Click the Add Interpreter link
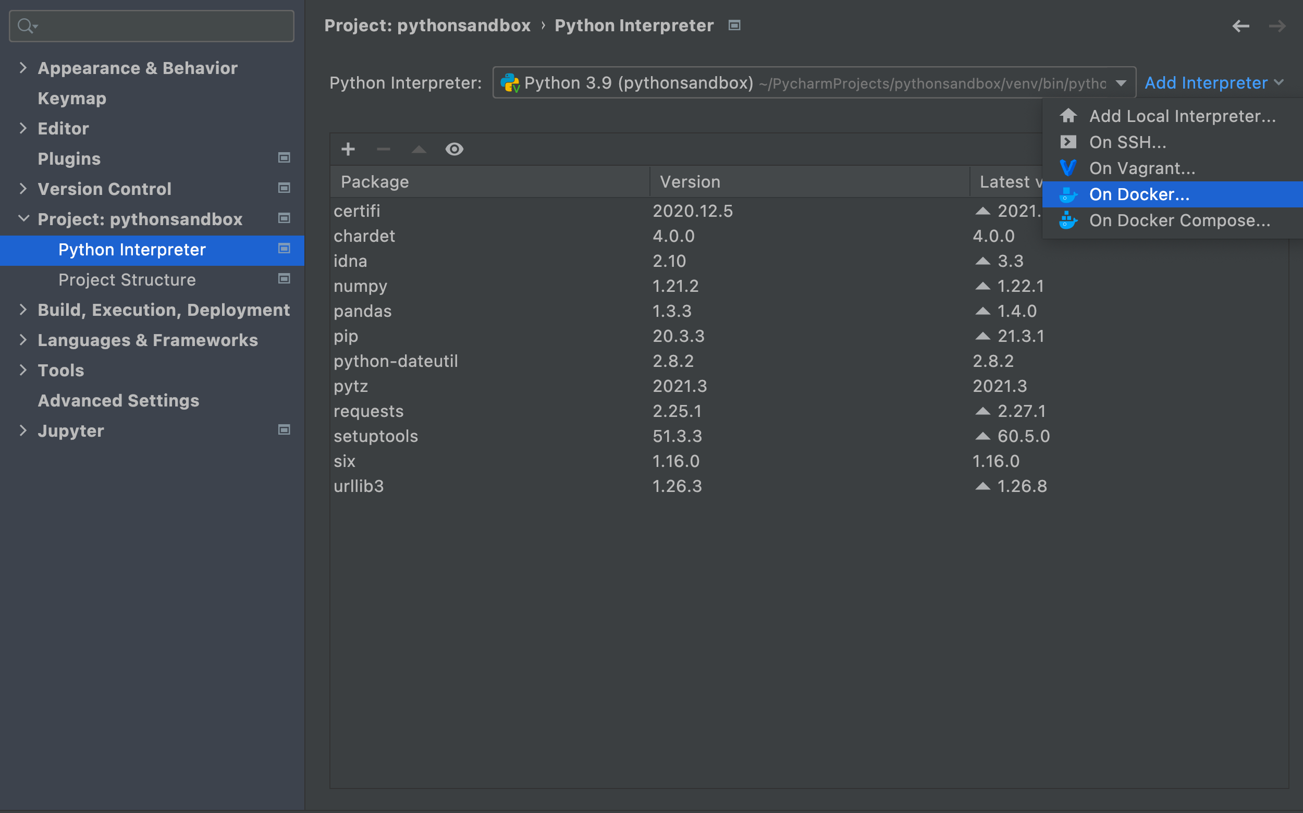This screenshot has width=1303, height=813. click(x=1214, y=83)
